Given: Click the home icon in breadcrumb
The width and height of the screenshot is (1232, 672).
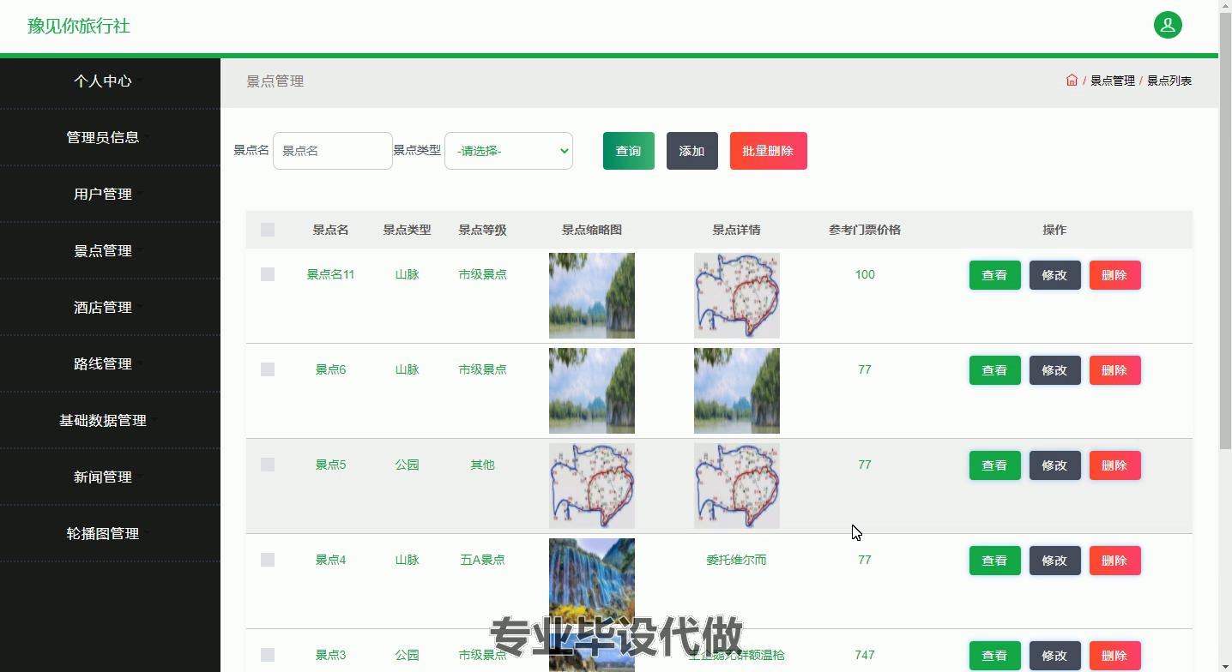Looking at the screenshot, I should click(x=1072, y=81).
